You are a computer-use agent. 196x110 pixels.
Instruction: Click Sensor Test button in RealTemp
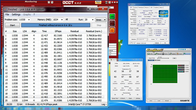pos(115,98)
